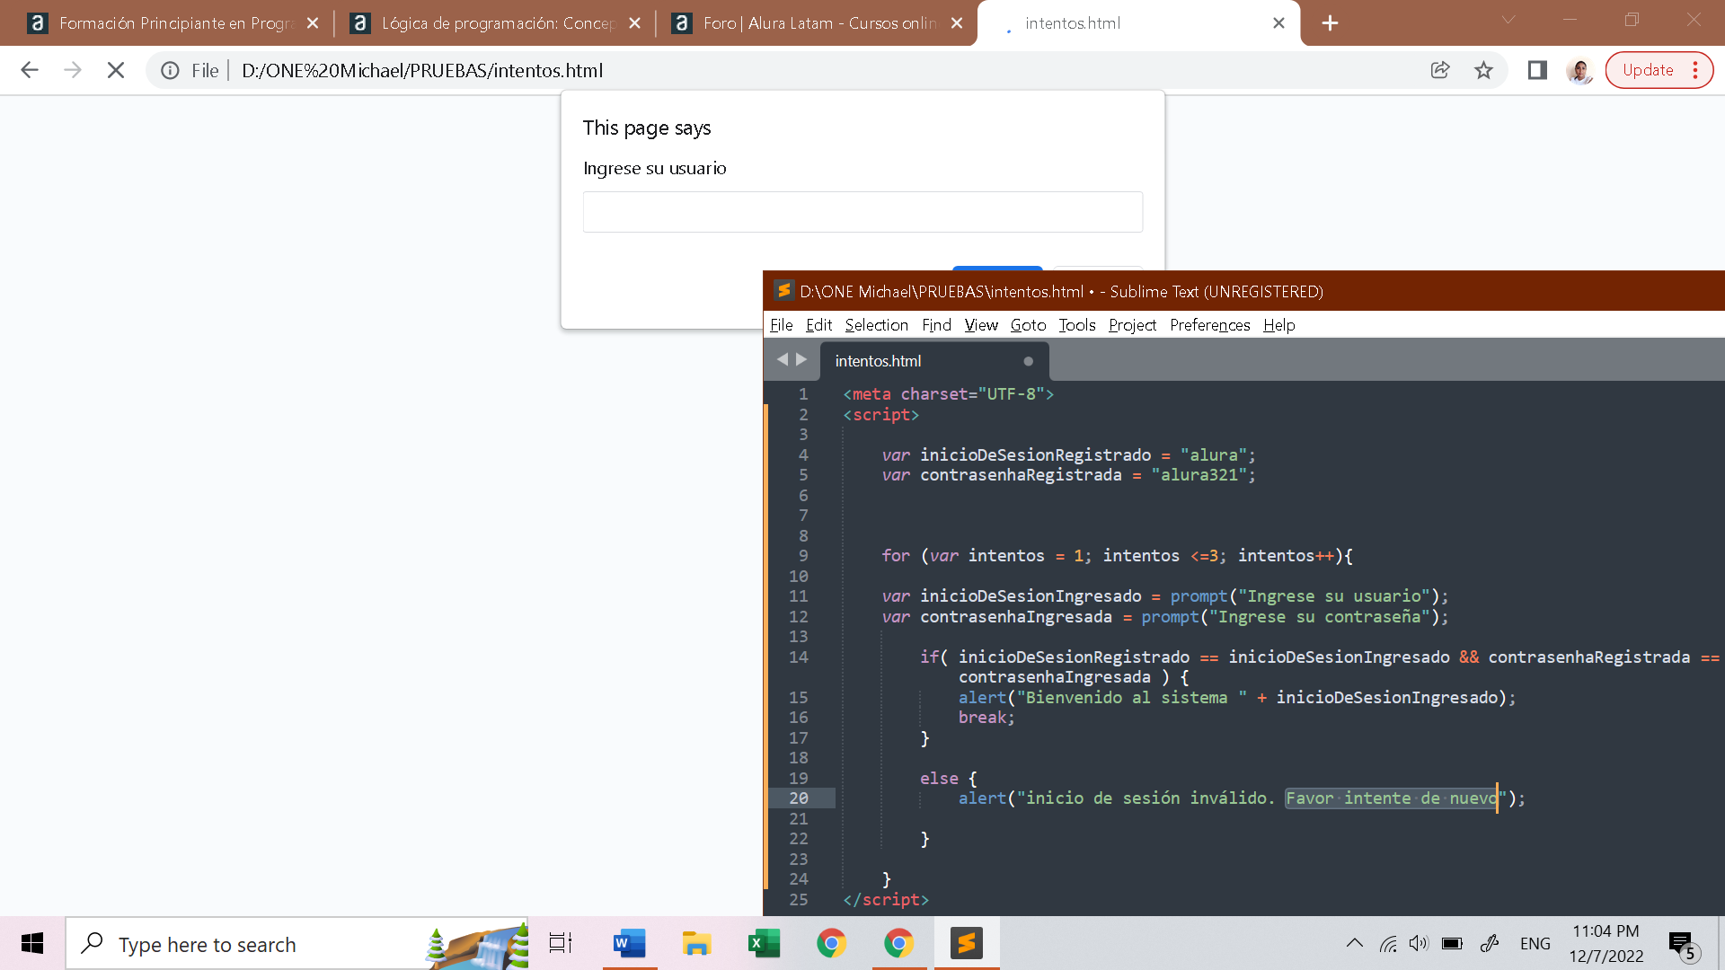
Task: Open Microsoft Word from the taskbar
Action: point(629,943)
